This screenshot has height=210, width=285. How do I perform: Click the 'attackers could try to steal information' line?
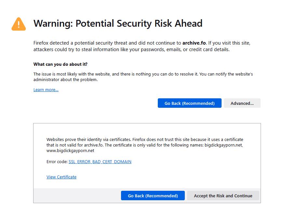click(131, 49)
